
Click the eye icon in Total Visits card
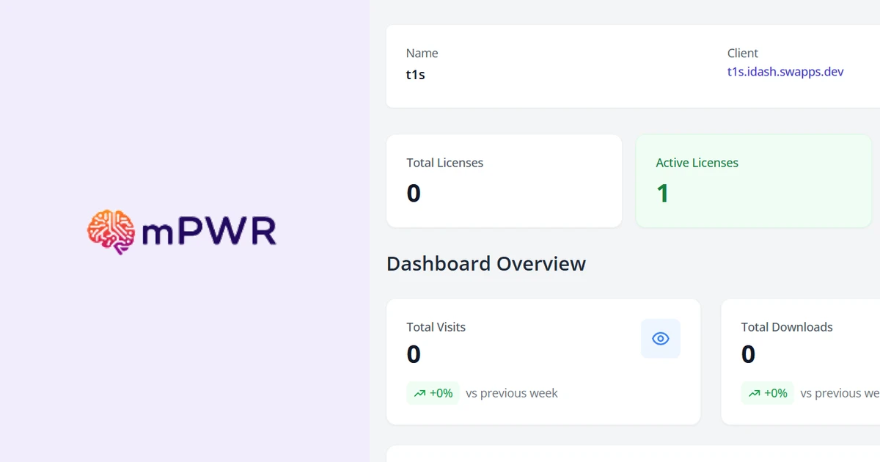point(661,338)
